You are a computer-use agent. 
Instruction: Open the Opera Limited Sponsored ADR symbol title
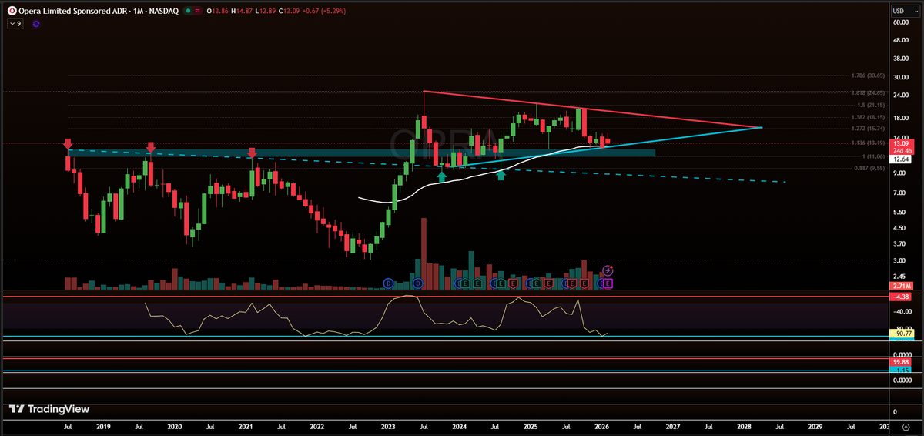(x=99, y=11)
